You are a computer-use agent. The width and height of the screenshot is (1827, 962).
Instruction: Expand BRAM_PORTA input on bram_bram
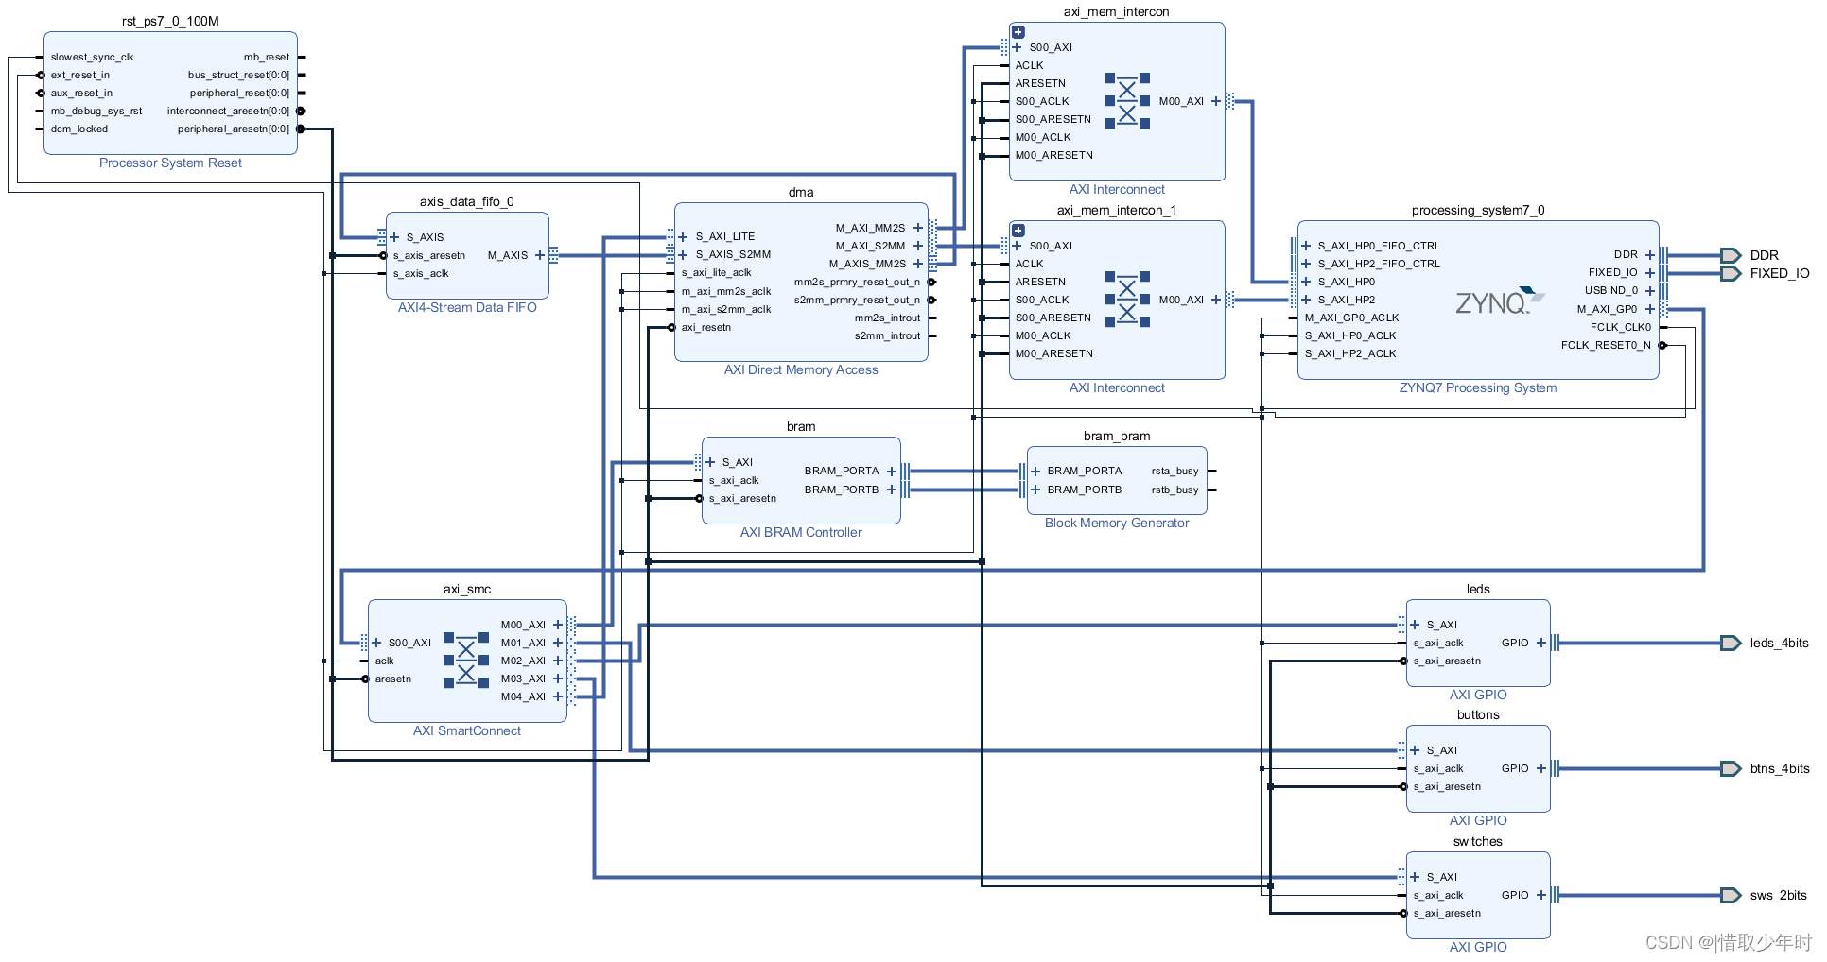1035,471
